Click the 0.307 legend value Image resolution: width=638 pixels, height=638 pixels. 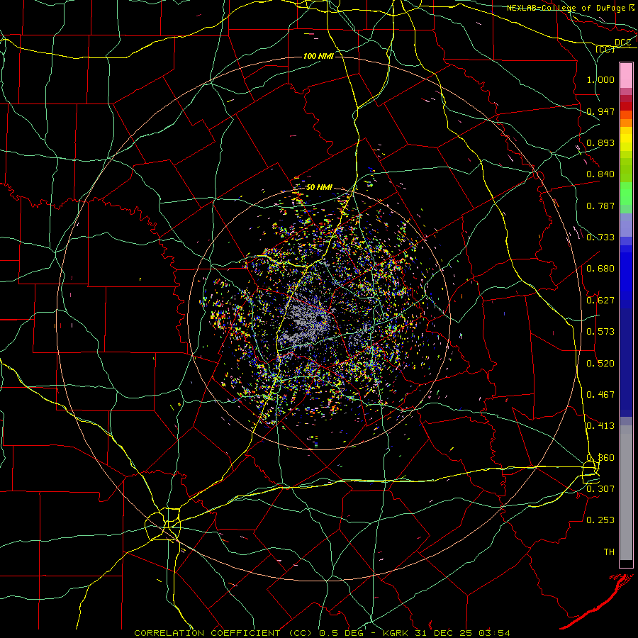tap(600, 489)
